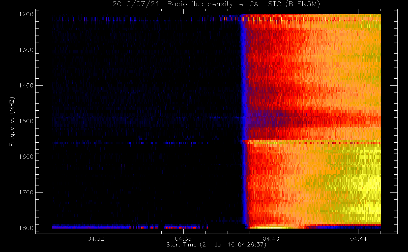This screenshot has width=408, height=252.
Task: Click the 'Start Time (21-Jul-10 04:29:37)' label
Action: click(x=216, y=245)
